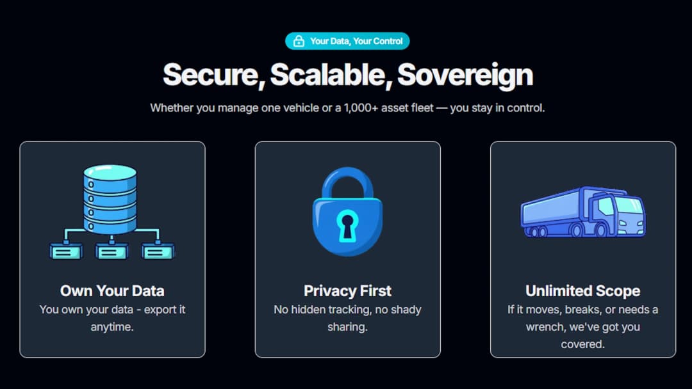This screenshot has width=692, height=389.
Task: Click the blue truck illustration
Action: 582,212
